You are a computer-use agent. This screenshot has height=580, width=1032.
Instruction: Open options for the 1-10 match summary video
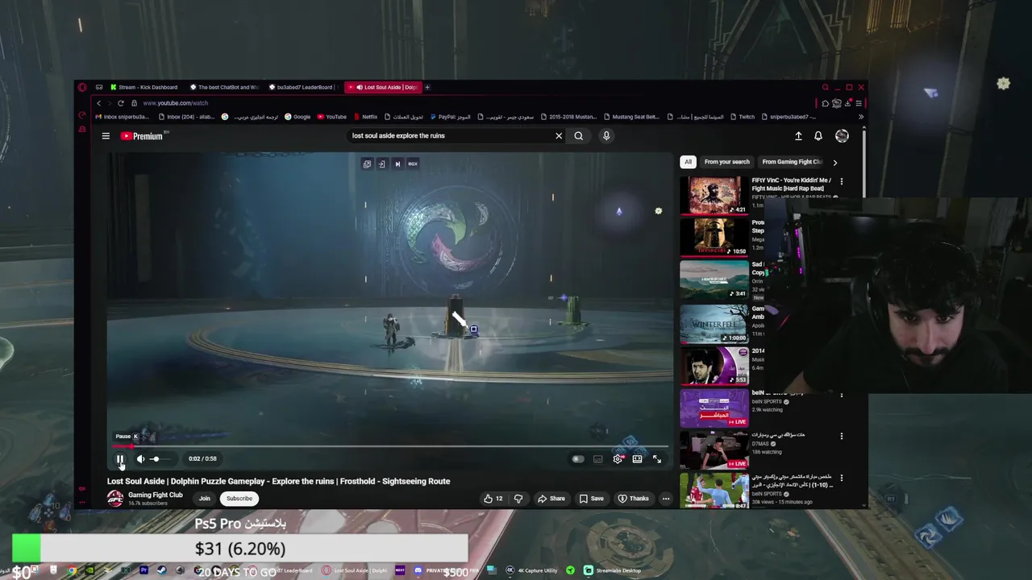841,478
